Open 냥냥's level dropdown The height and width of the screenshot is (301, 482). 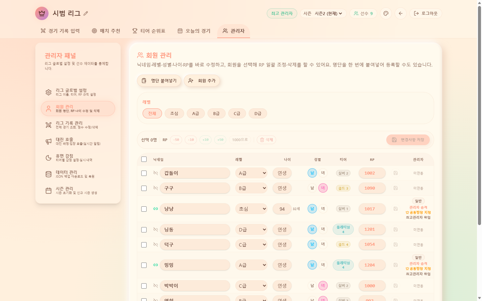tap(251, 209)
